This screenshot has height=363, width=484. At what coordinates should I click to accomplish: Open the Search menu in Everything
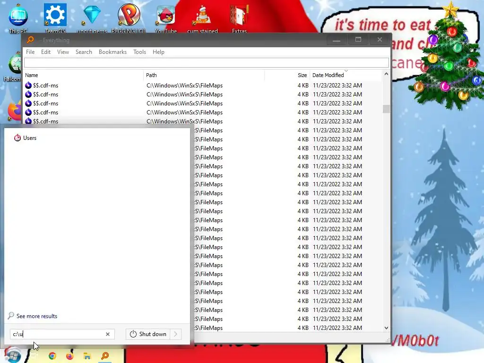tap(84, 52)
